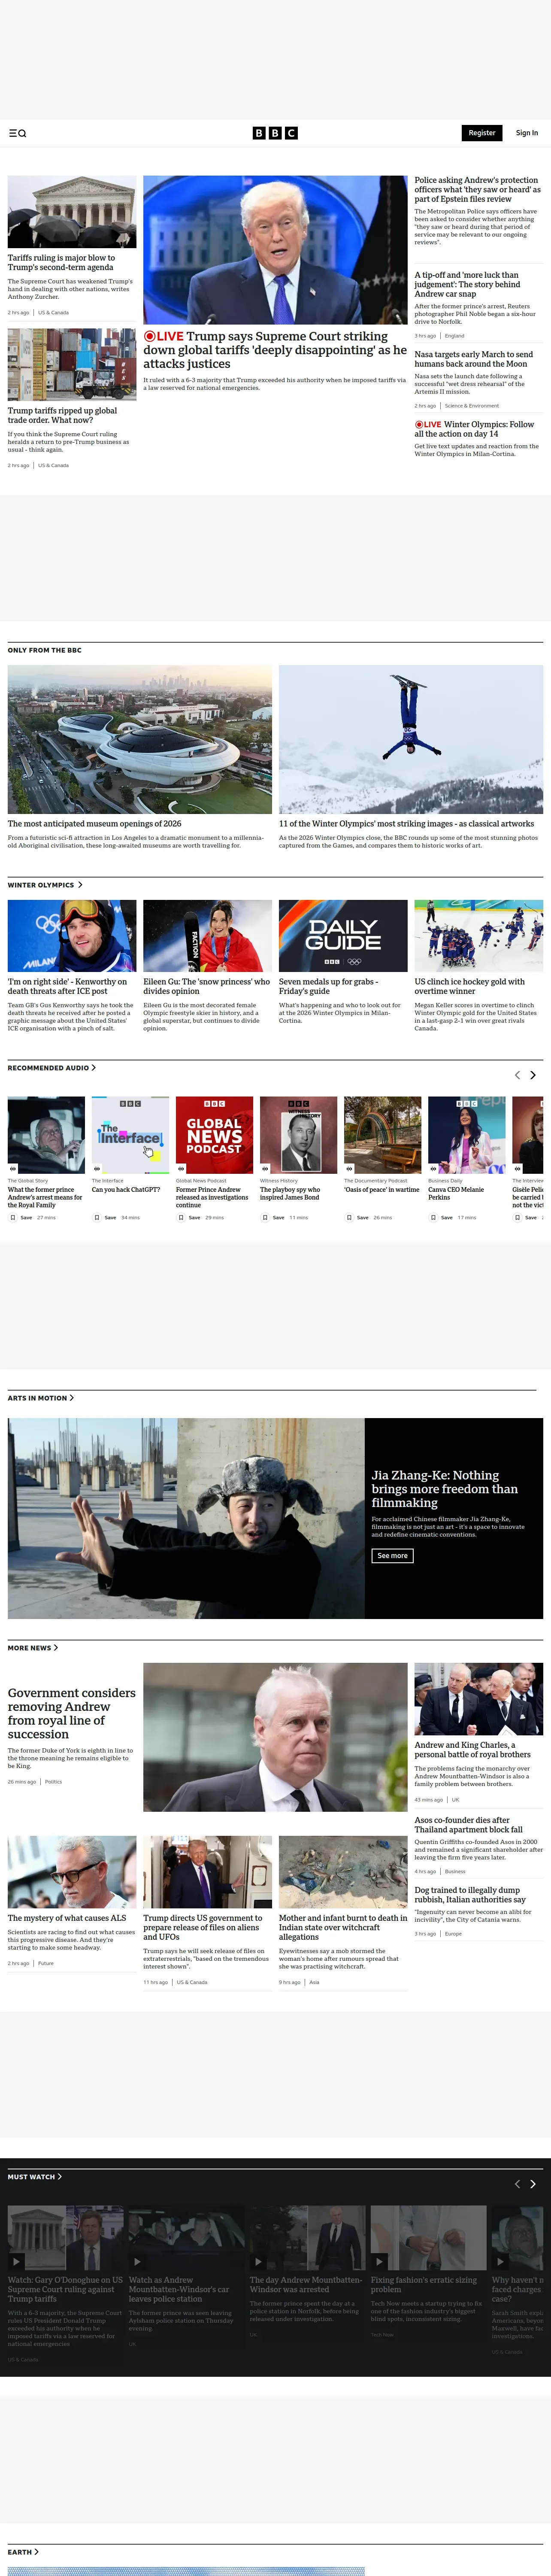Image resolution: width=551 pixels, height=2576 pixels.
Task: Click the Business tag under Asos story
Action: tap(455, 1871)
